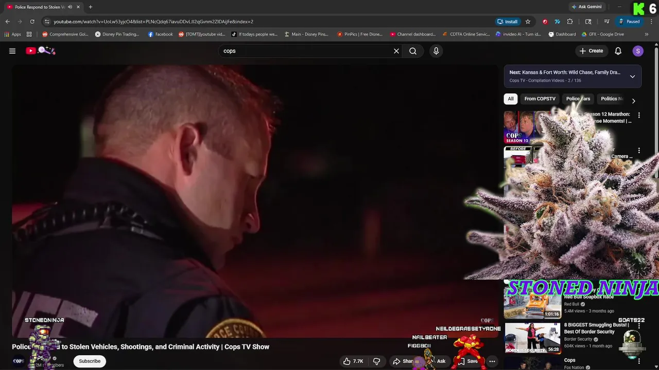Open tab groups grid icon
Image resolution: width=659 pixels, height=370 pixels.
[29, 34]
